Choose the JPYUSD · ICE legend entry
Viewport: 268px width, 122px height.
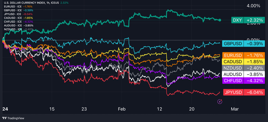[11, 14]
